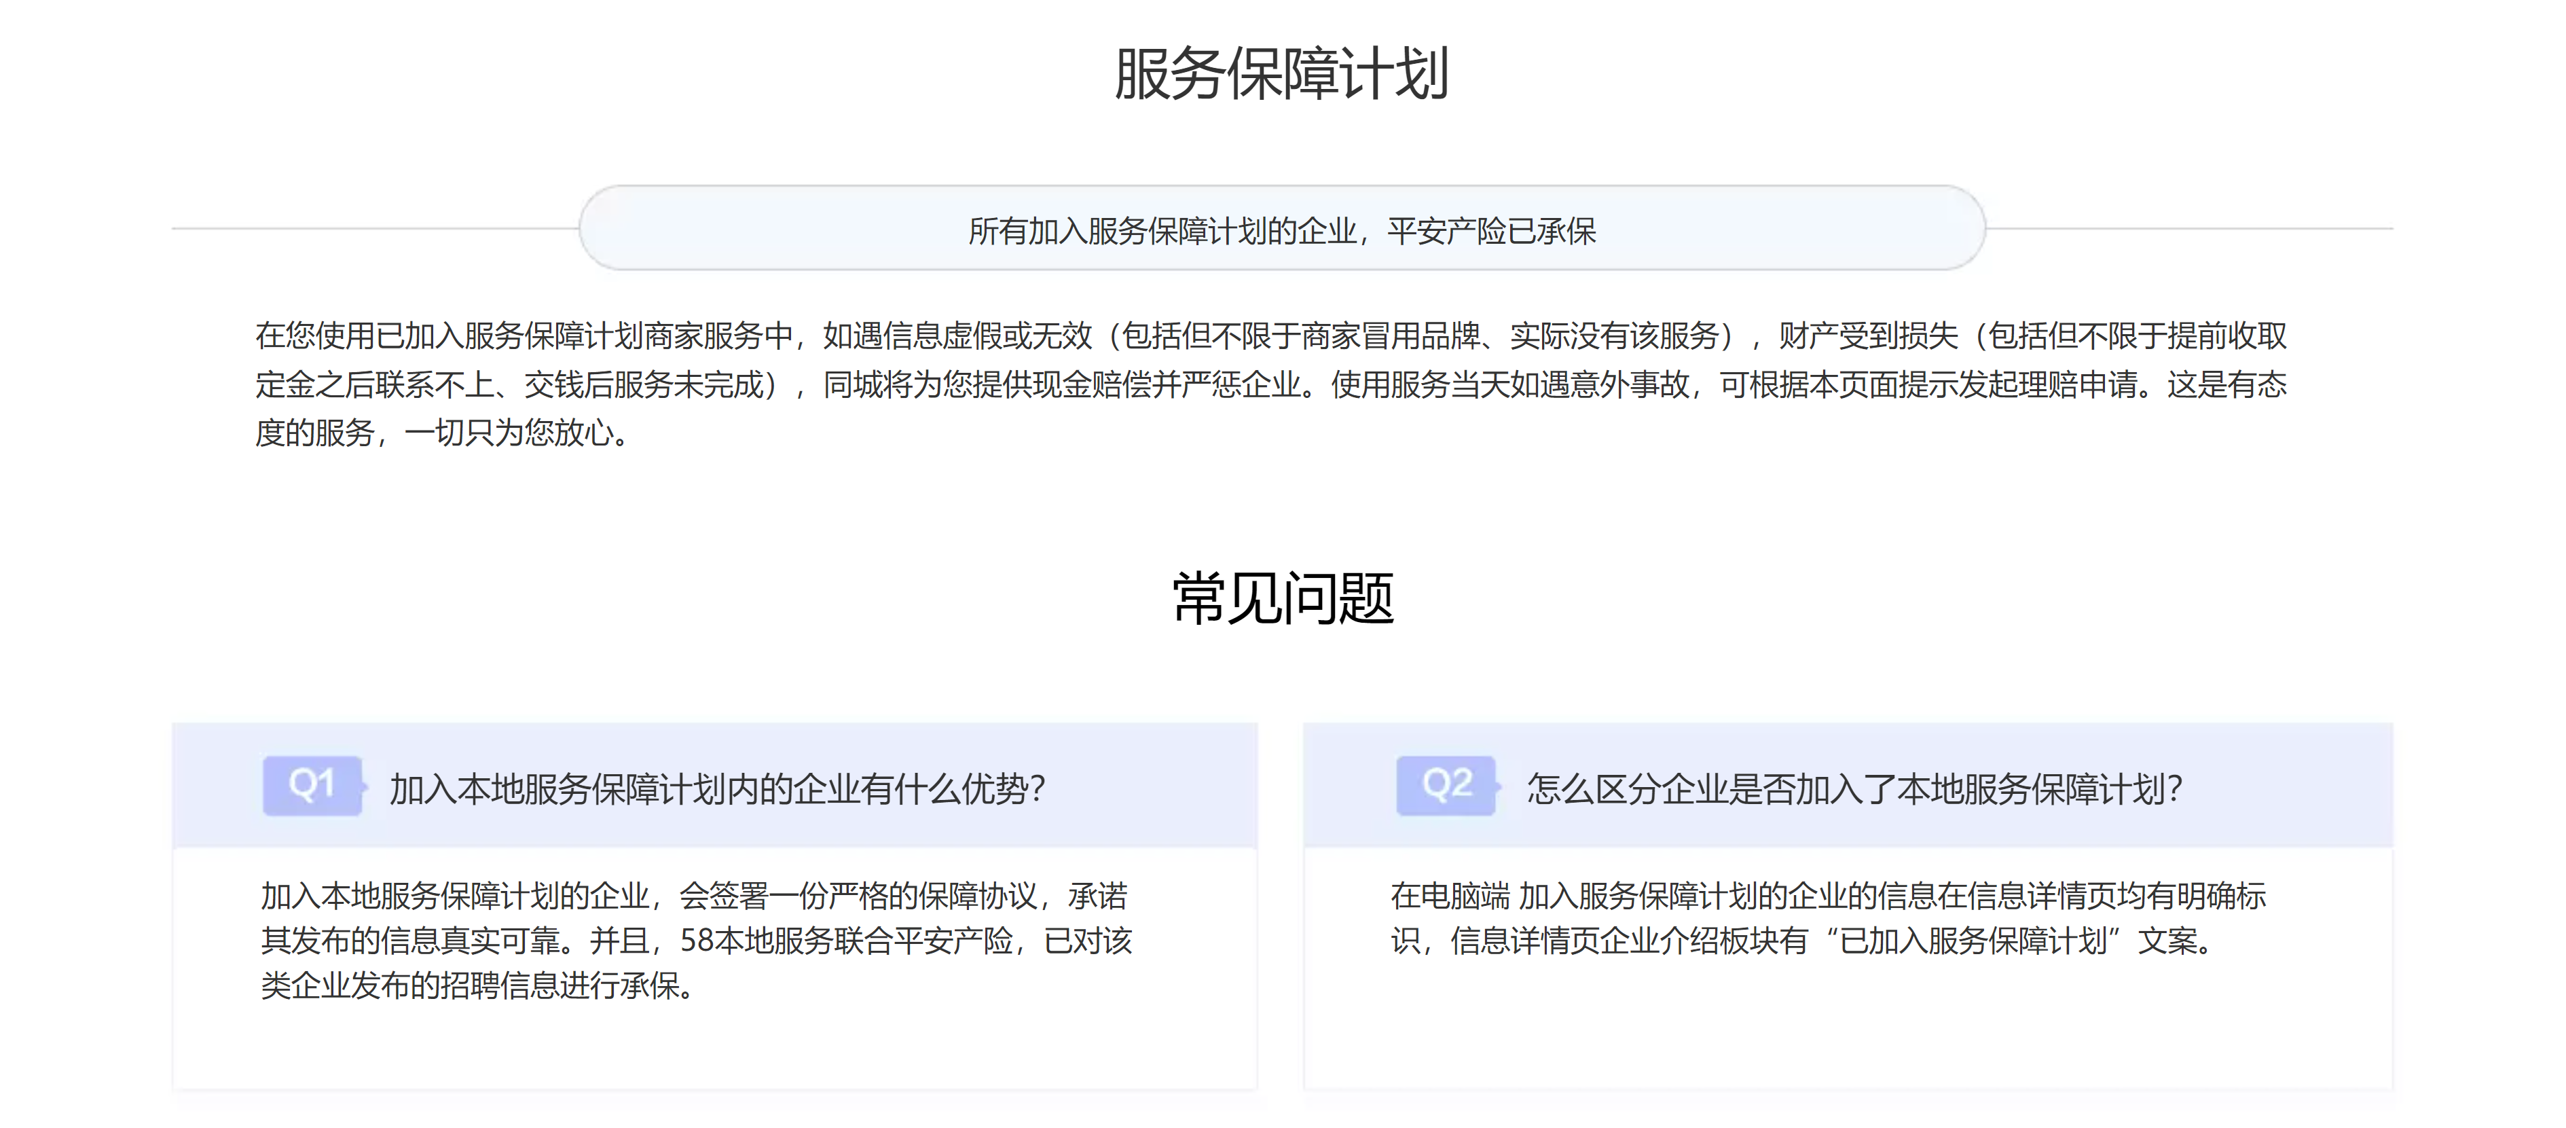Click the Q2 badge icon
This screenshot has height=1128, width=2566.
tap(1446, 785)
